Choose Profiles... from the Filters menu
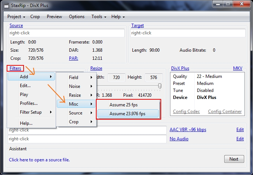Viewport: 253px width, 175px height. point(31,103)
